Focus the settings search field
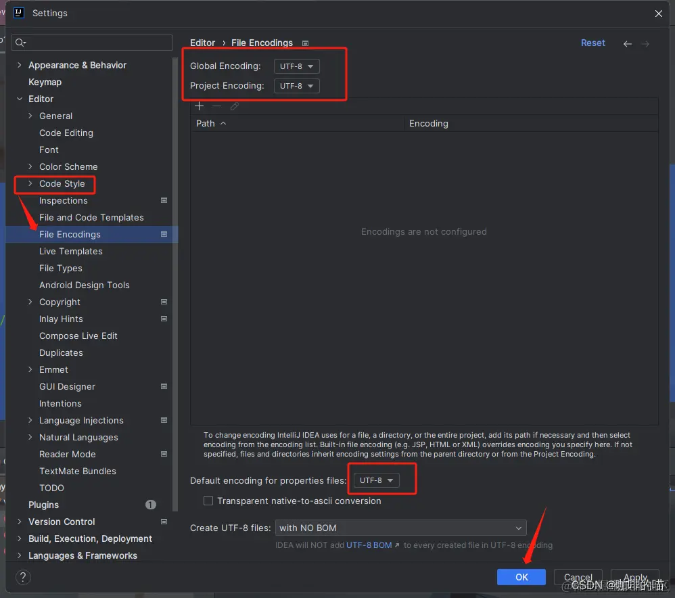Viewport: 675px width, 598px height. (x=92, y=42)
